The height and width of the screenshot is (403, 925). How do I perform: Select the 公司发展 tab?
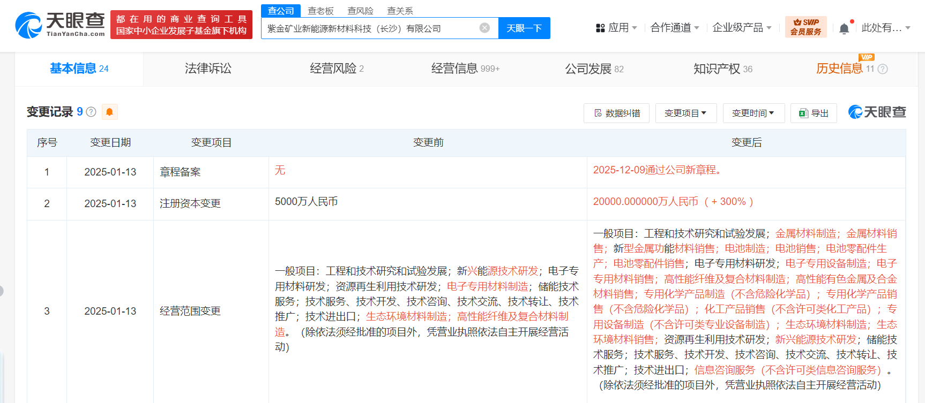point(594,69)
